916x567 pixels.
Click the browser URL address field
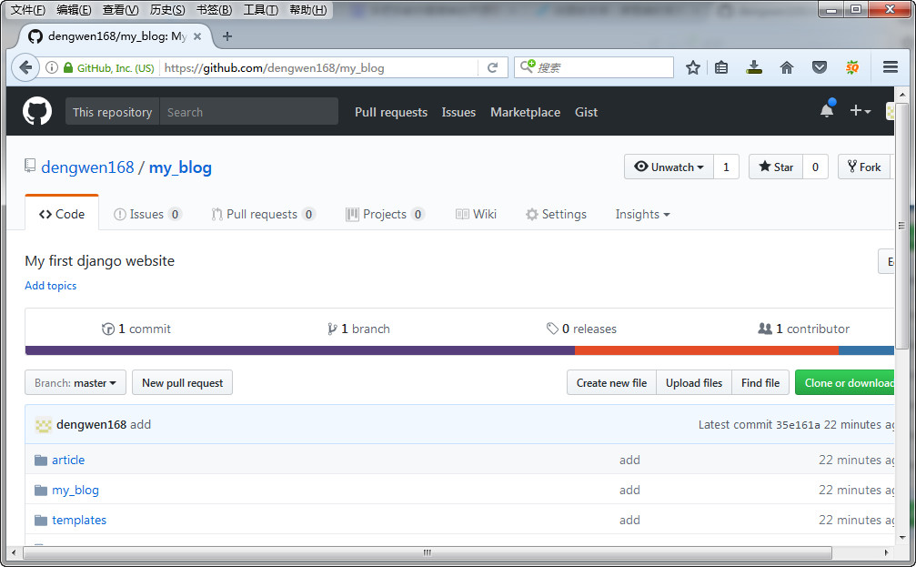coord(318,68)
